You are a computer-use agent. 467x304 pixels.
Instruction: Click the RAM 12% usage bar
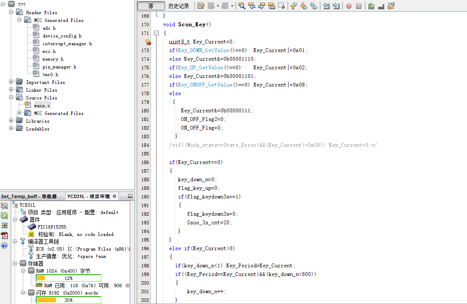click(68, 278)
